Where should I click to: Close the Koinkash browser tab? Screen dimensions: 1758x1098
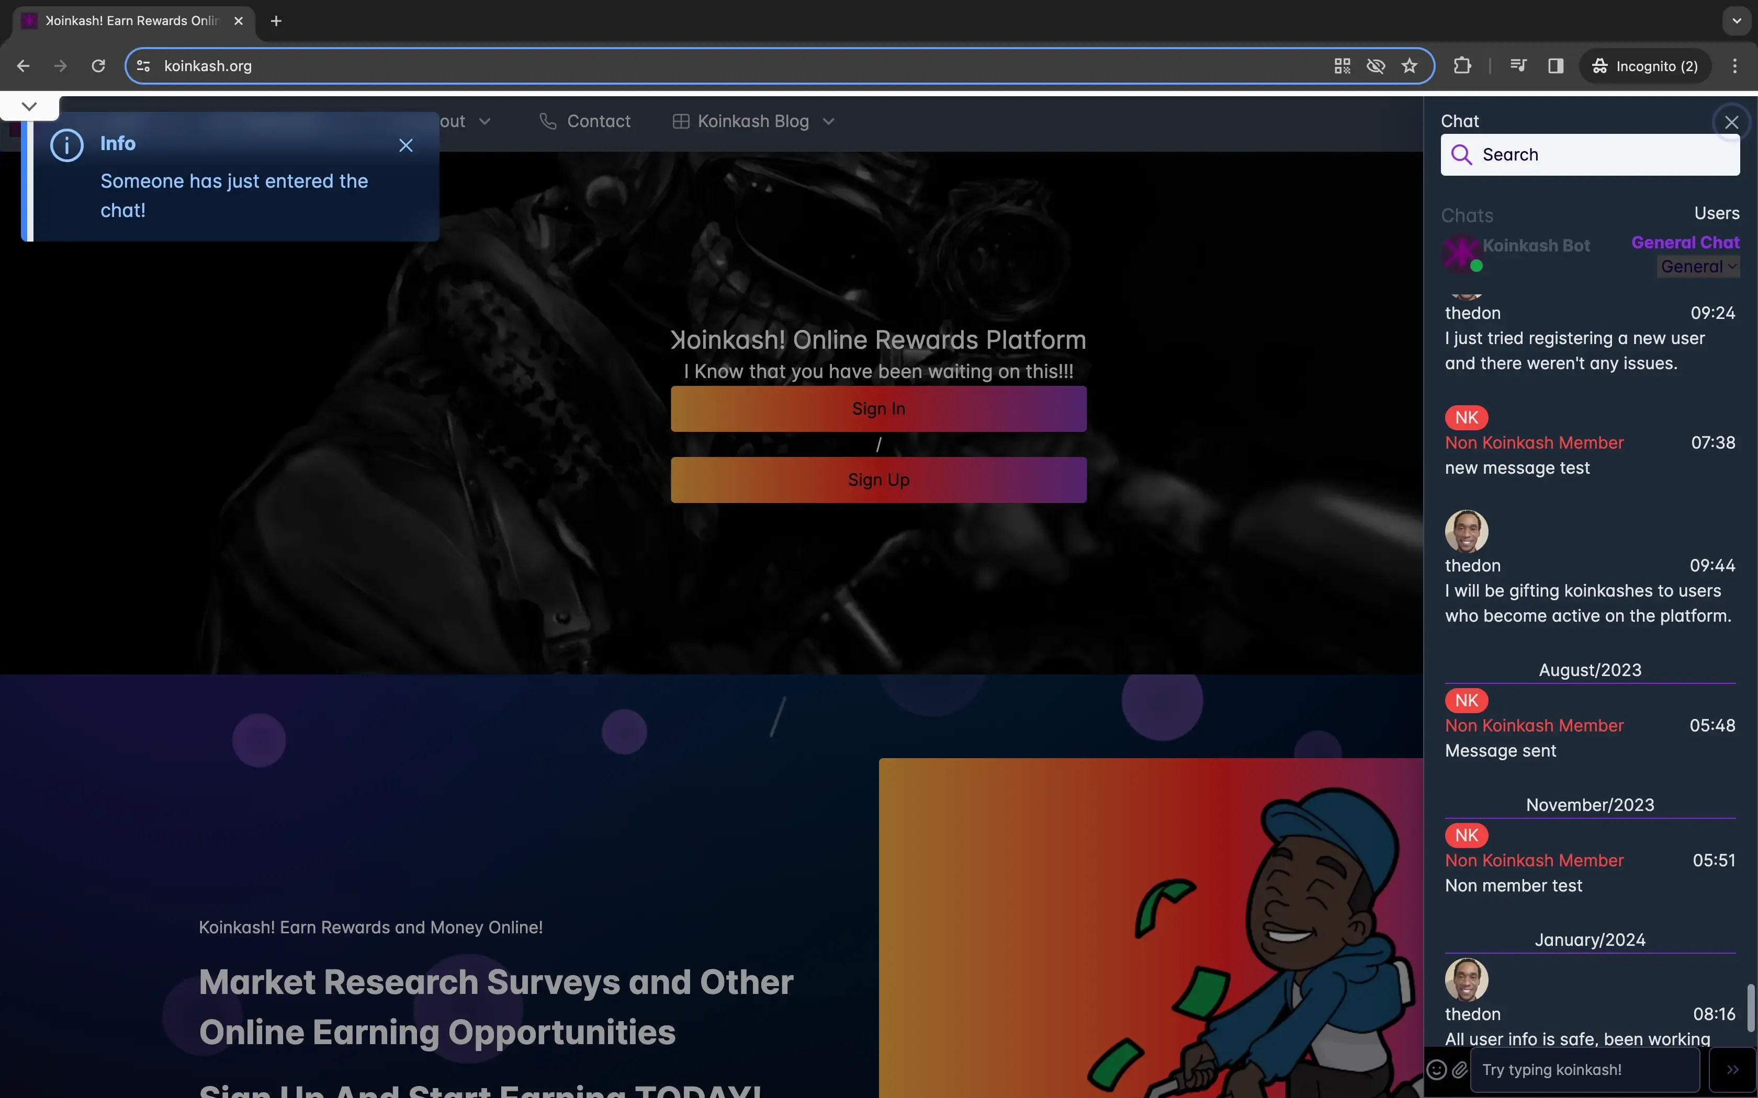(x=238, y=21)
